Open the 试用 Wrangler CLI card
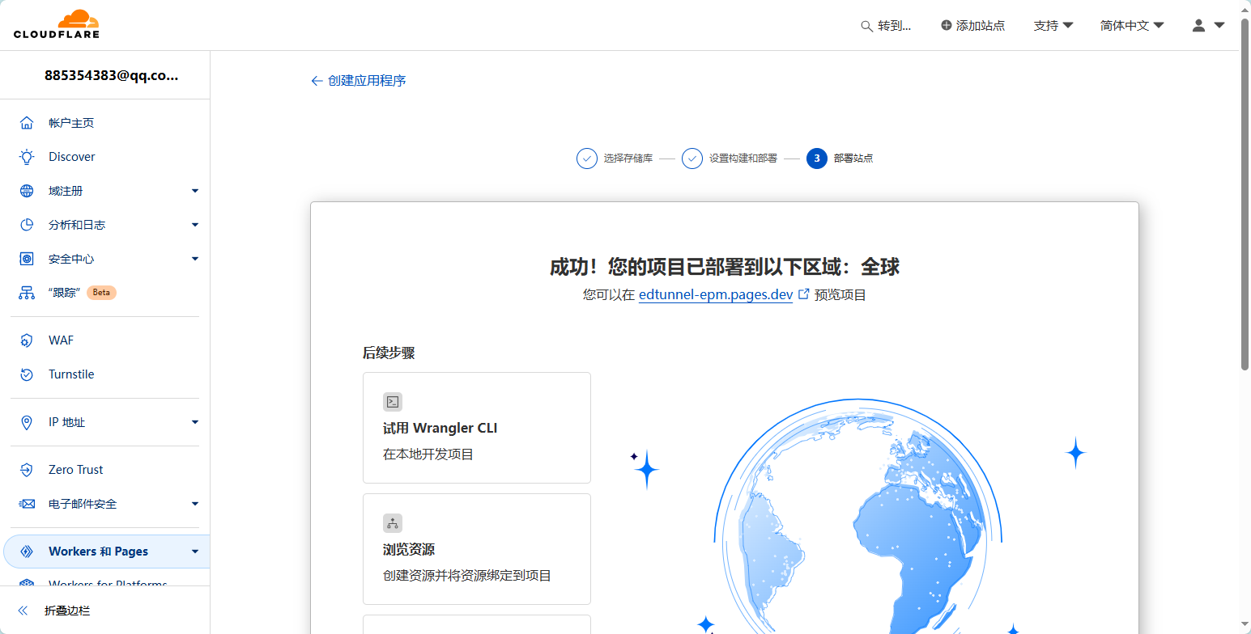This screenshot has width=1251, height=634. (477, 428)
